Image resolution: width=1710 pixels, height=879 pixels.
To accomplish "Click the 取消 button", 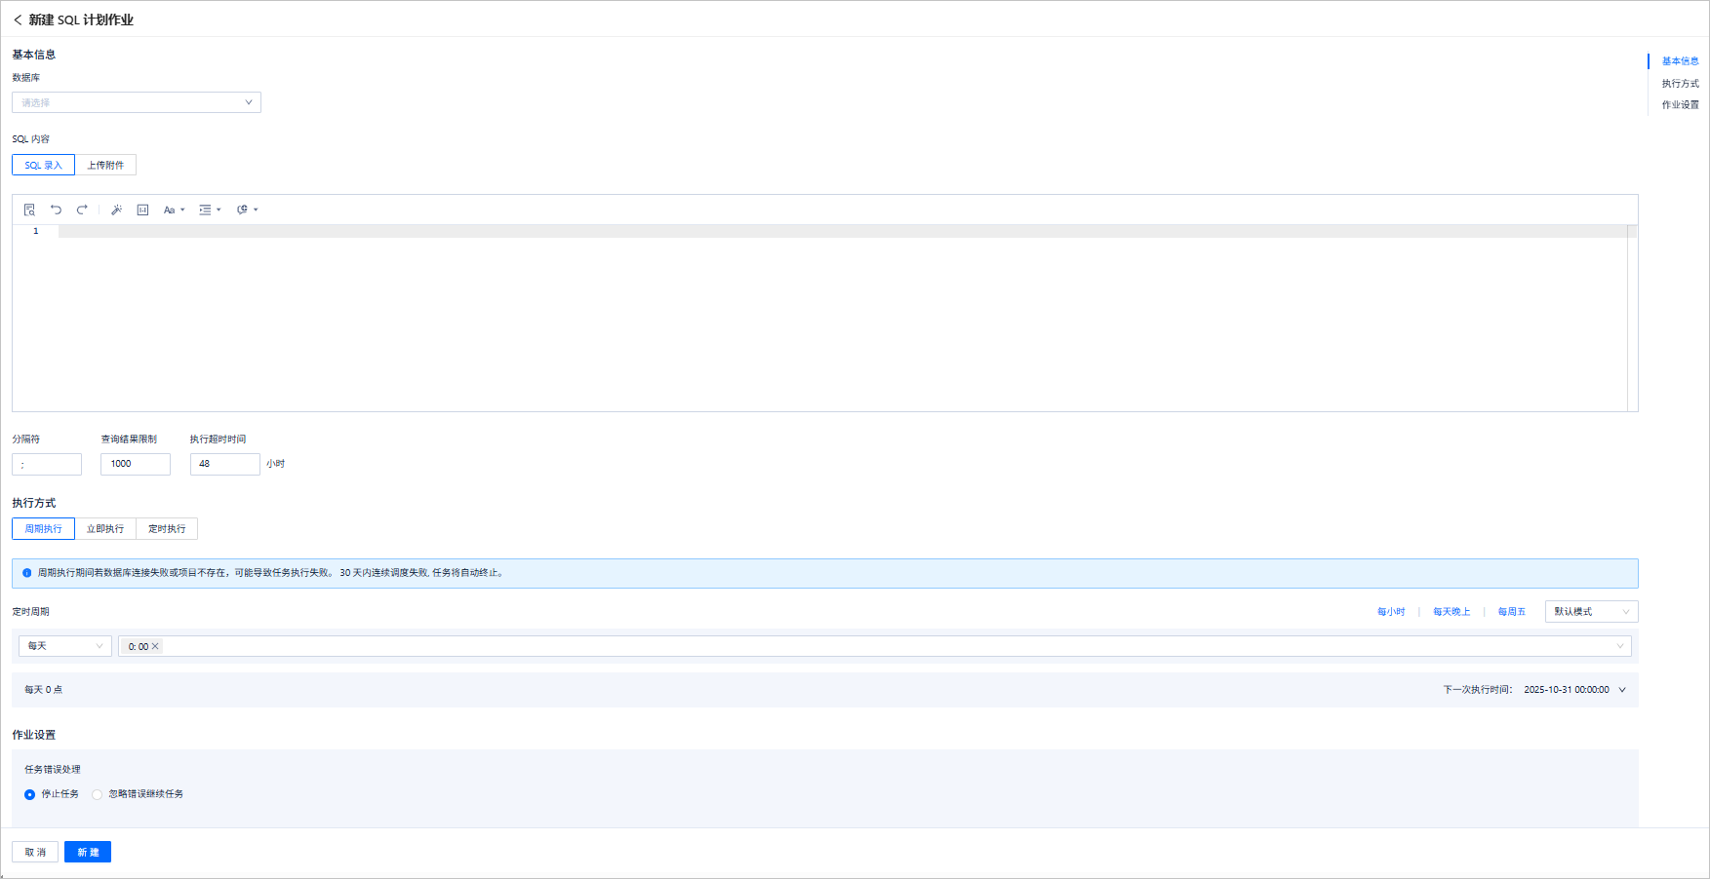I will 35,853.
